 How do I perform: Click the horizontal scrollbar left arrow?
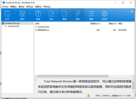(36, 76)
